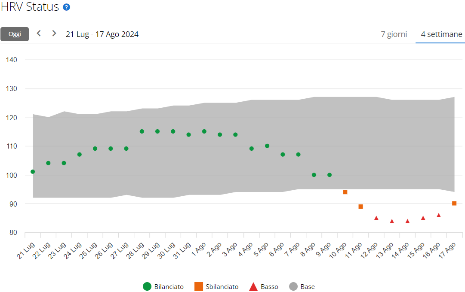Image resolution: width=465 pixels, height=292 pixels.
Task: Toggle Sbilanciato series in the legend
Action: tap(216, 286)
